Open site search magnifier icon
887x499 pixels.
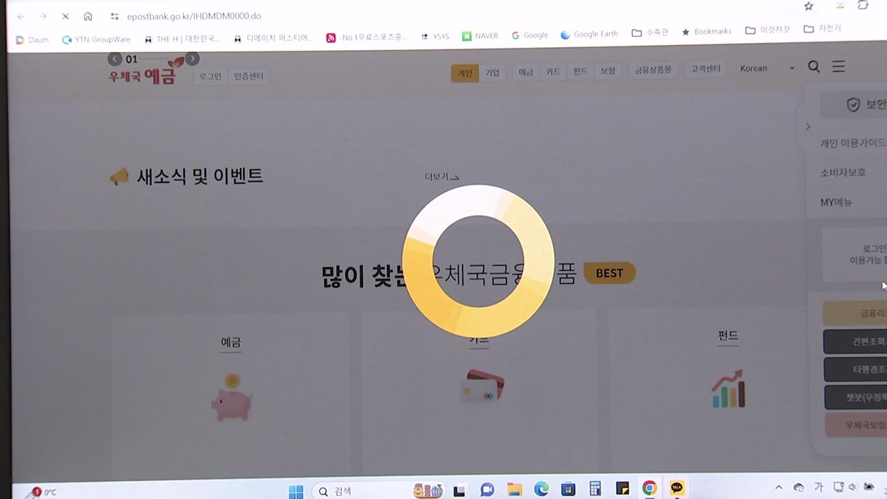[x=814, y=67]
